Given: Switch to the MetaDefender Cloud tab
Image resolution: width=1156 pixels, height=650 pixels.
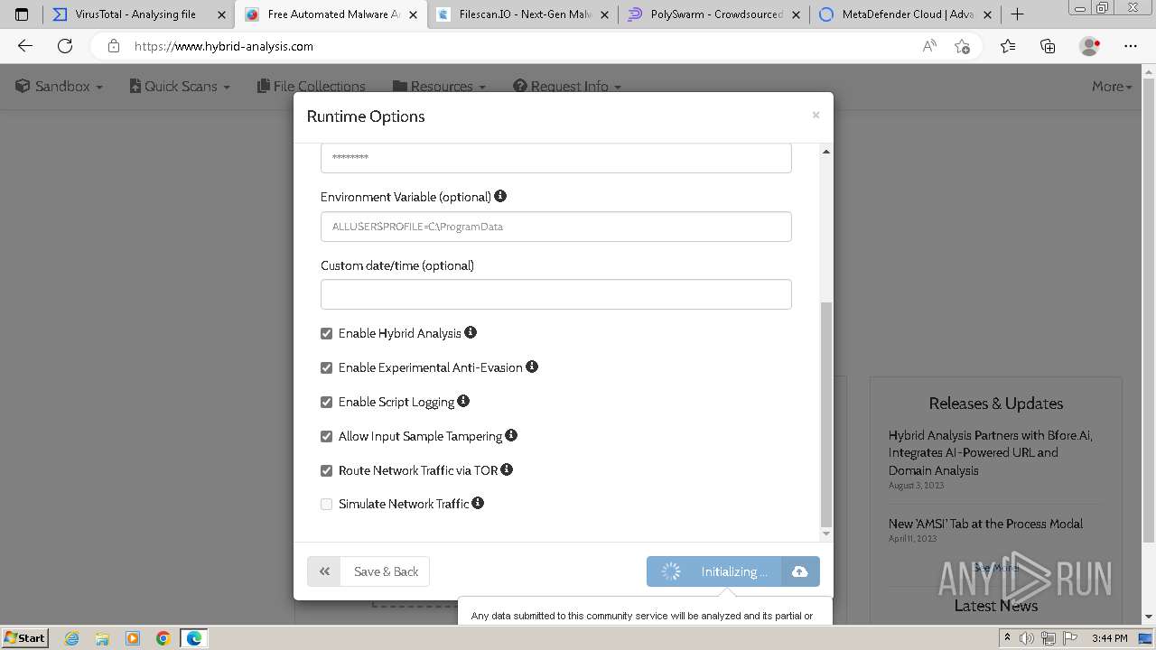Looking at the screenshot, I should (x=905, y=14).
